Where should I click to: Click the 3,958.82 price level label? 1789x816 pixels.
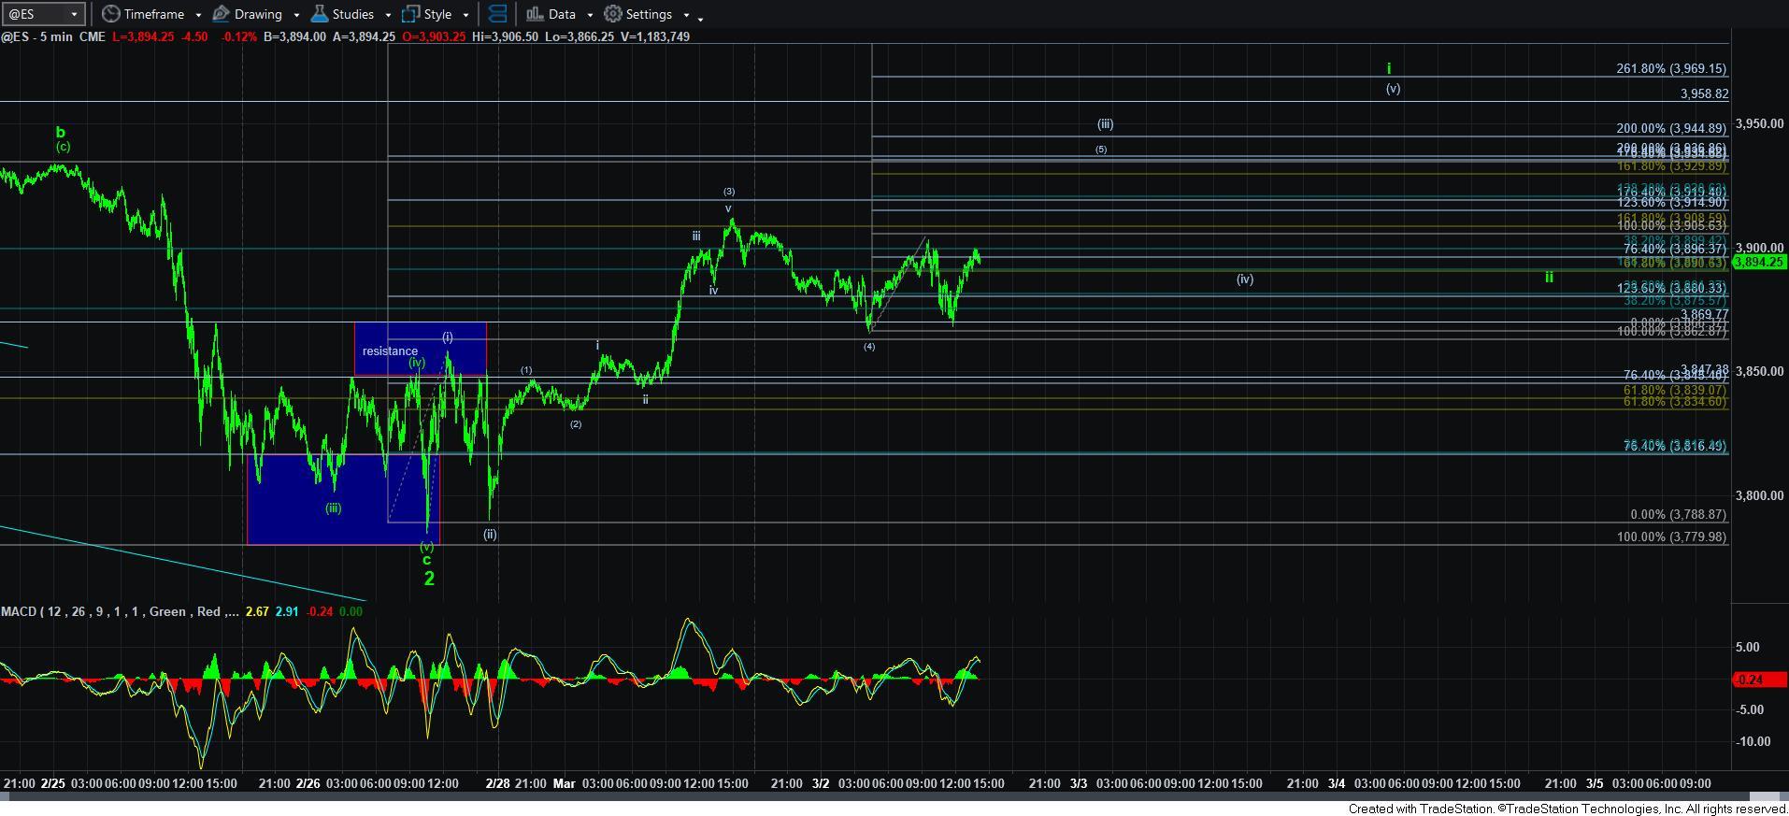1704,94
